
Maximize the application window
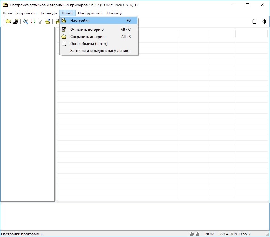248,5
